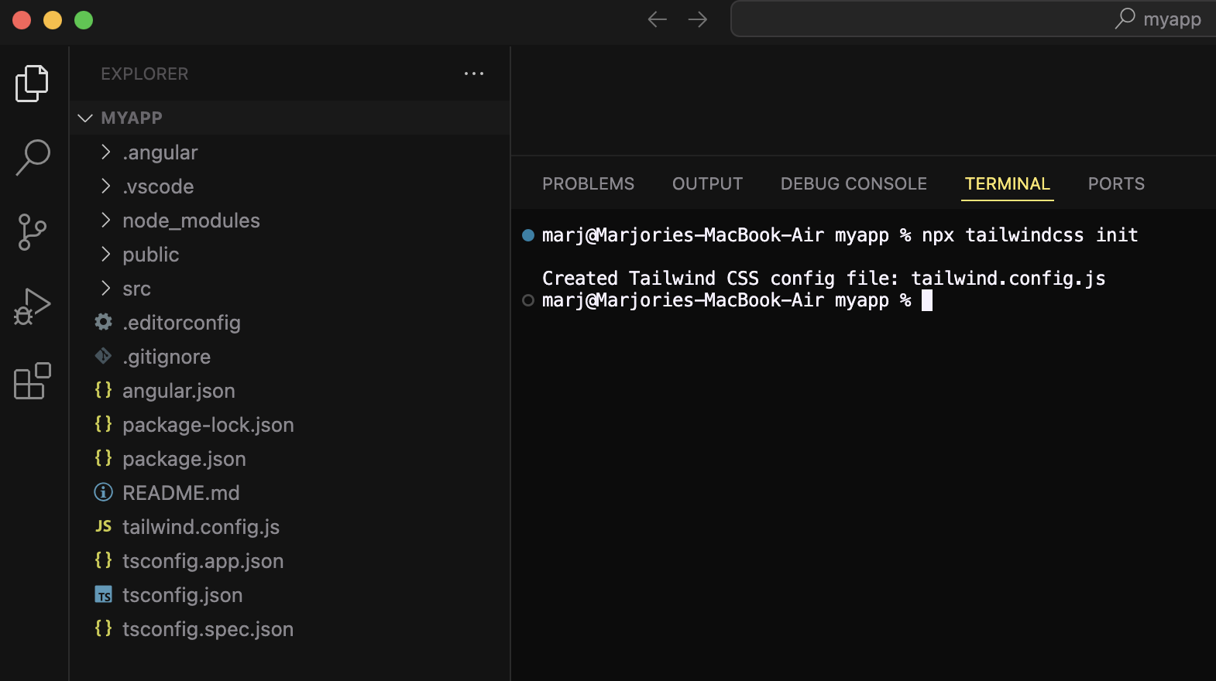
Task: Open the Explorer view icon
Action: 32,83
